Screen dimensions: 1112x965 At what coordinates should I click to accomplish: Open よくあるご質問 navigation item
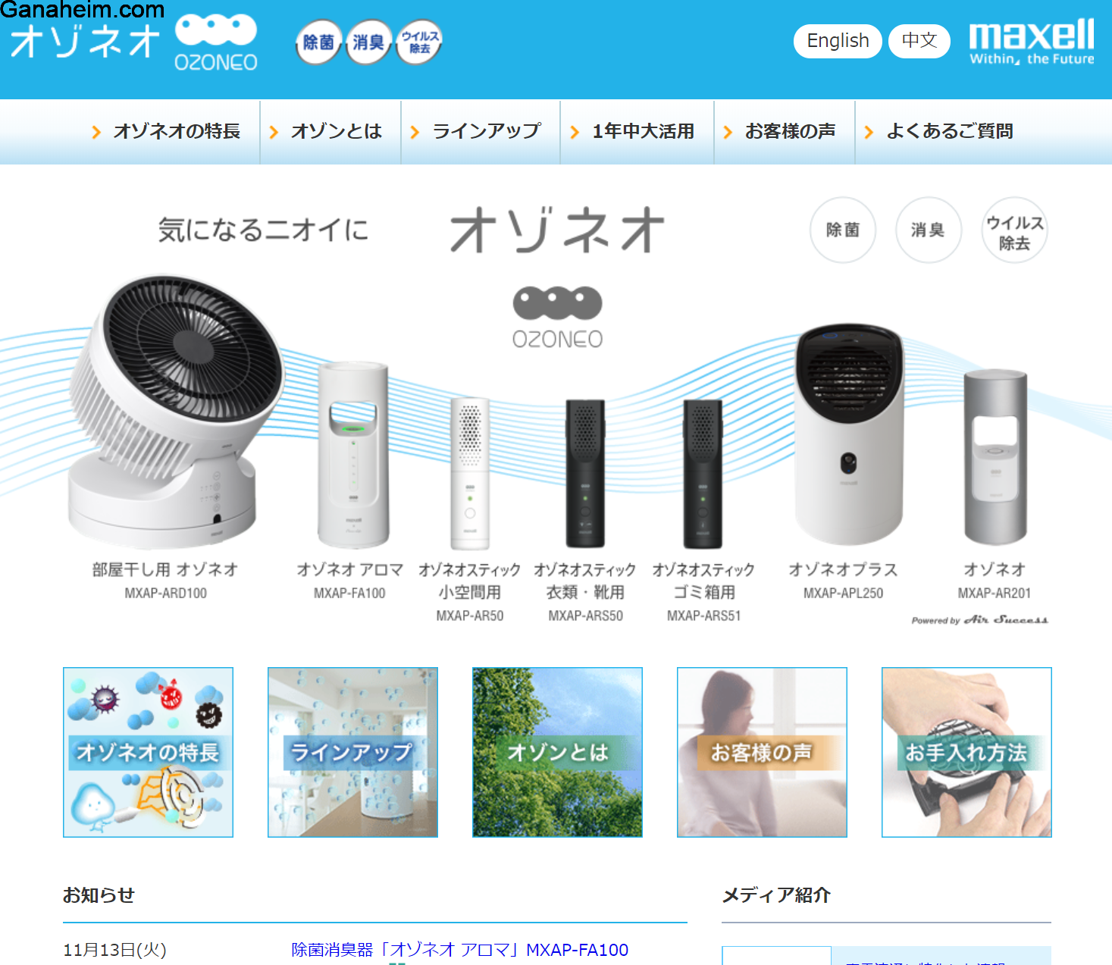[949, 132]
